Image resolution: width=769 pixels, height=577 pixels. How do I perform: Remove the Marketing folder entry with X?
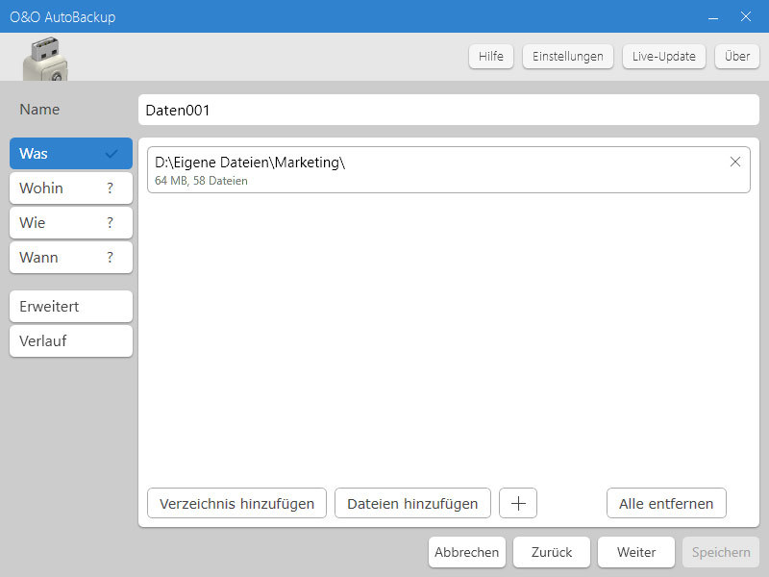(735, 162)
